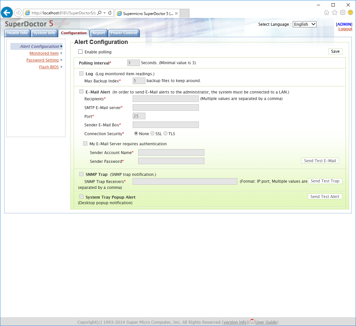Image resolution: width=356 pixels, height=326 pixels.
Task: Click the Sender Password field
Action: pos(171,161)
